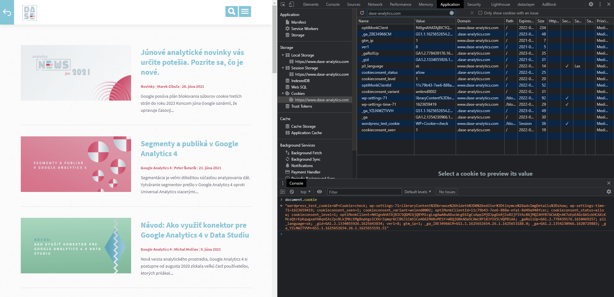Image resolution: width=614 pixels, height=297 pixels.
Task: Open the Default levels dropdown
Action: (x=418, y=192)
